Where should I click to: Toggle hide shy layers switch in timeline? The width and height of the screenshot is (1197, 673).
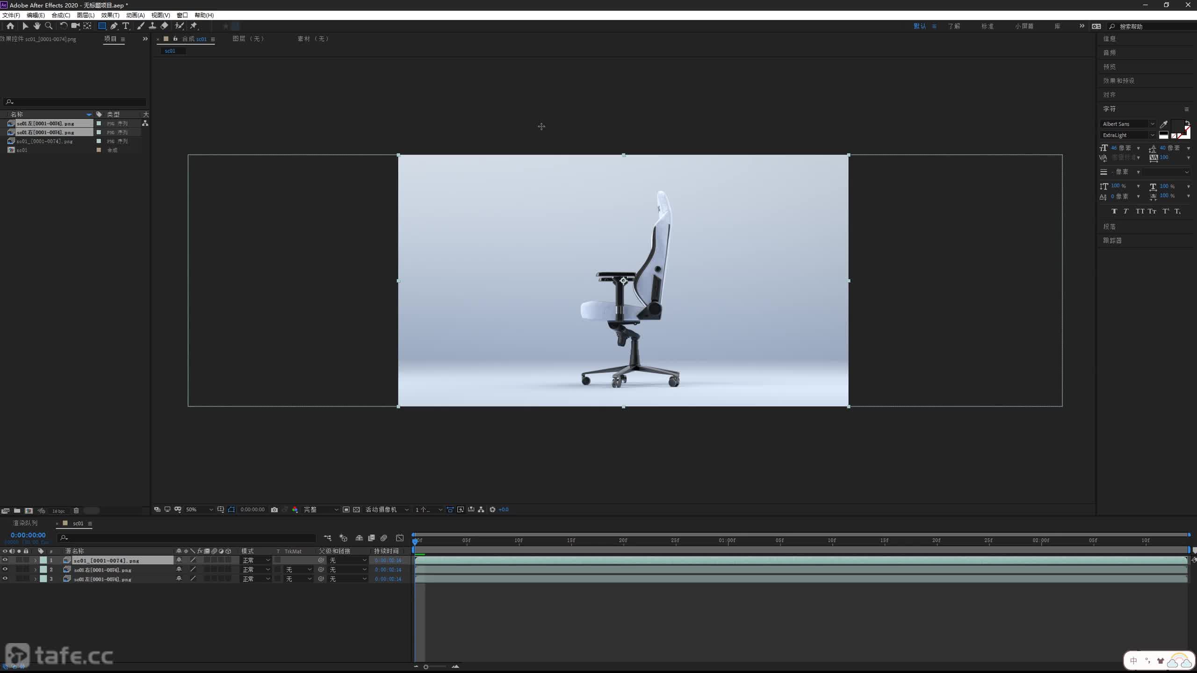pos(359,538)
